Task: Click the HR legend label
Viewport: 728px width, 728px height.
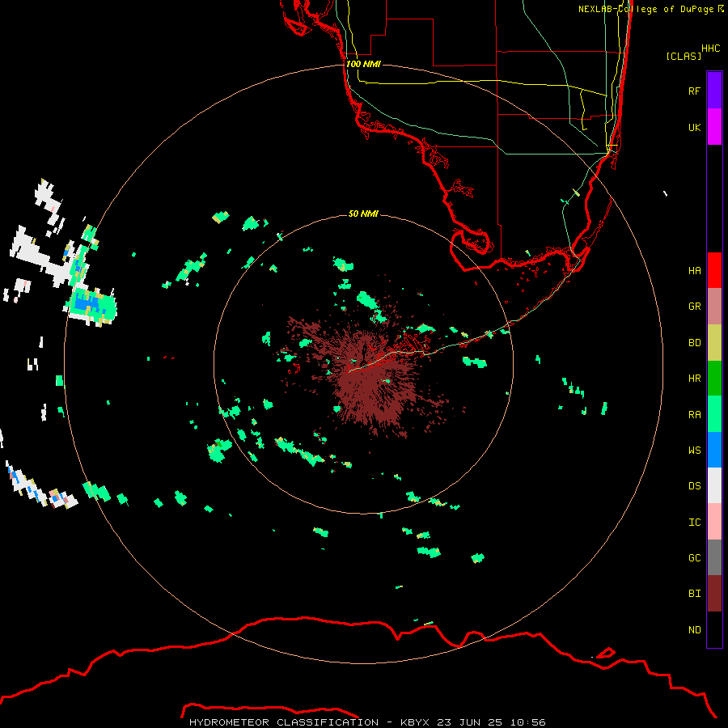Action: (x=694, y=378)
